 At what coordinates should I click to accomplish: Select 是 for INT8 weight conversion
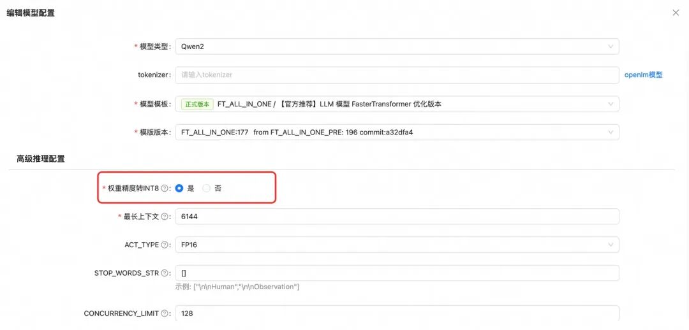point(179,189)
